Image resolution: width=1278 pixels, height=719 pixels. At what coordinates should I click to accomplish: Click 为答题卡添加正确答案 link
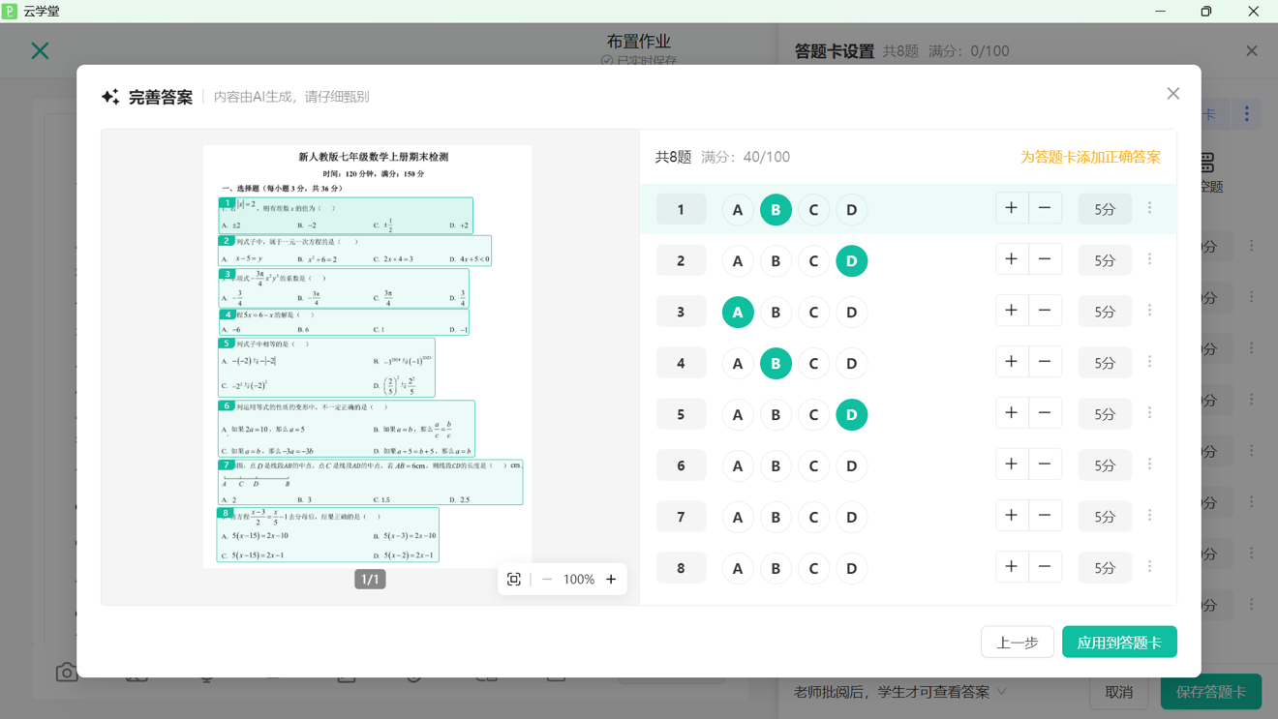(1090, 157)
